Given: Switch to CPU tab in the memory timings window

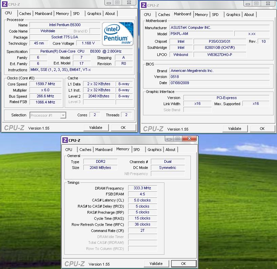Looking at the screenshot, I should [x=69, y=150].
